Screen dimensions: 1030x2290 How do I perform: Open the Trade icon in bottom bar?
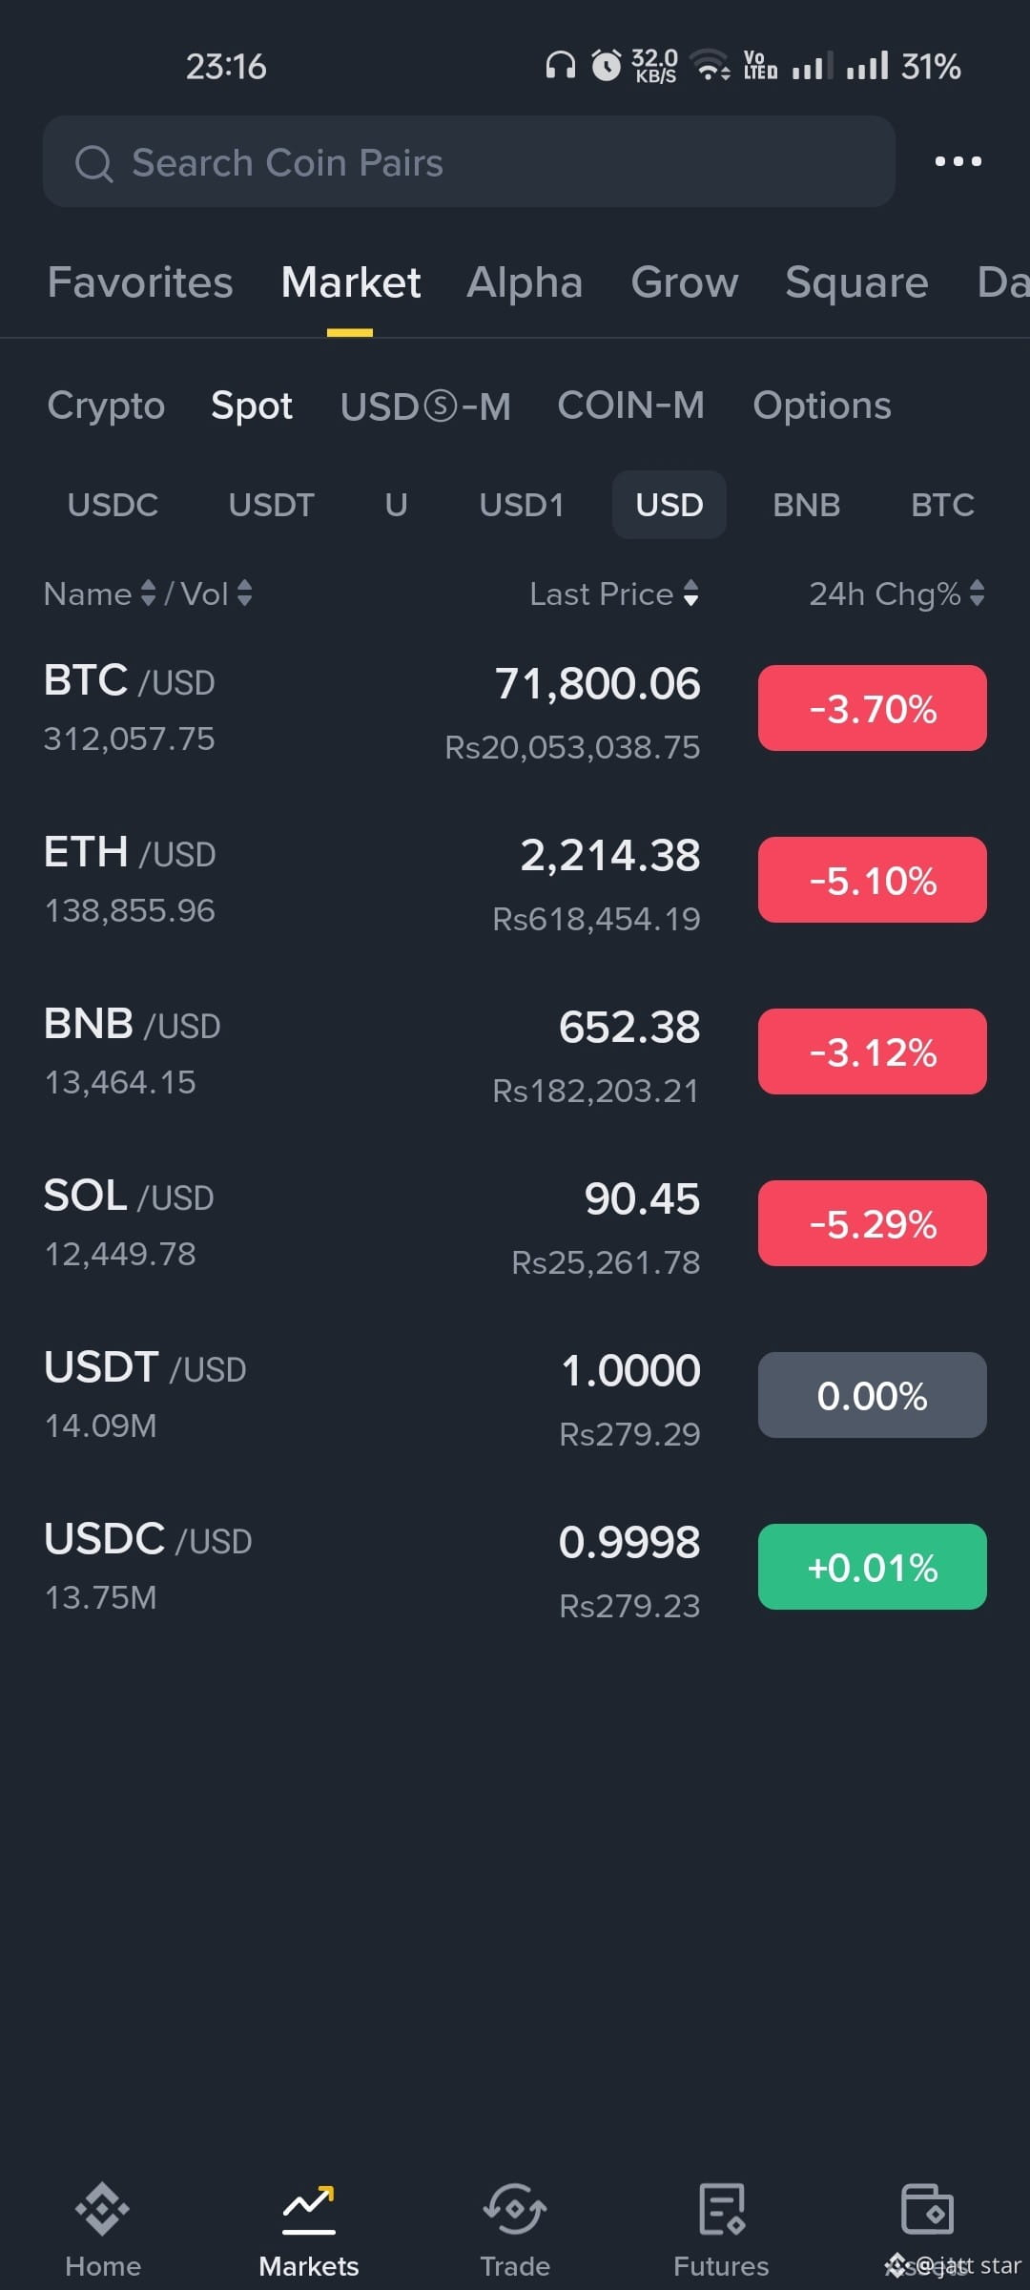(x=515, y=2209)
